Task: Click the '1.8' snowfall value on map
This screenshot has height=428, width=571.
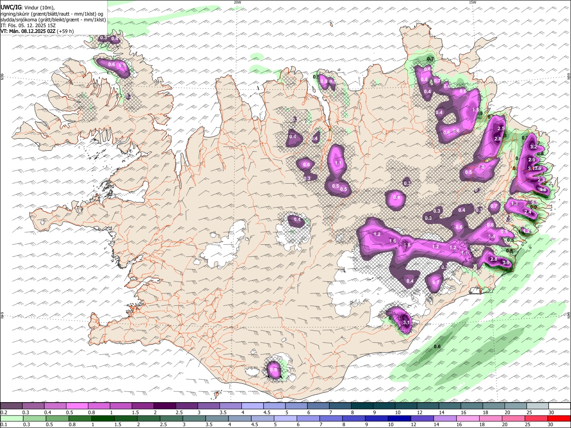Action: (x=407, y=245)
